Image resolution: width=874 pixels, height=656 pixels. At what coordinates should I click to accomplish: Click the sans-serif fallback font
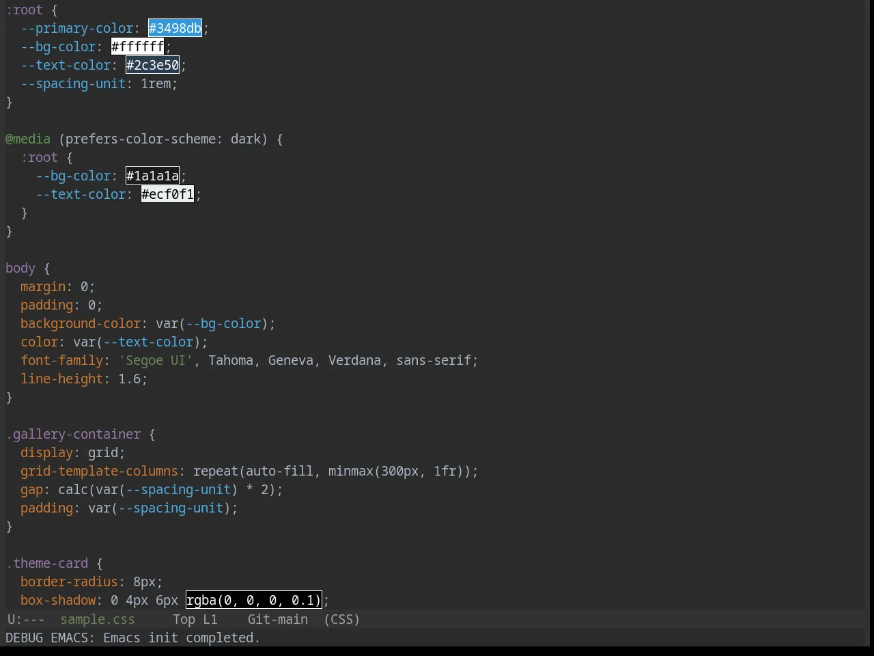[434, 360]
